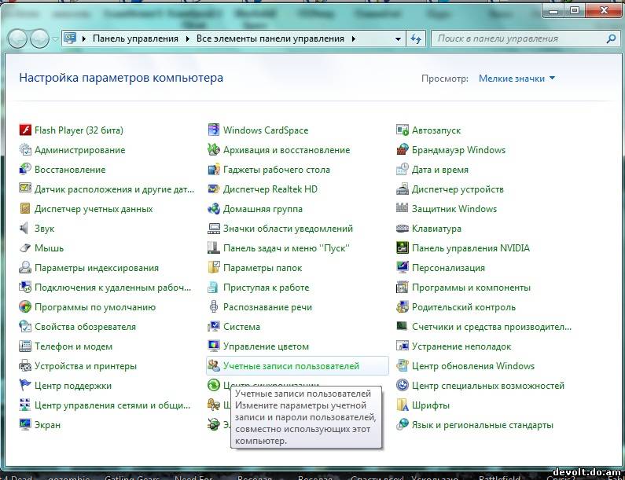Open Датчик расположения и другие датчики link
625x480 pixels.
click(115, 189)
